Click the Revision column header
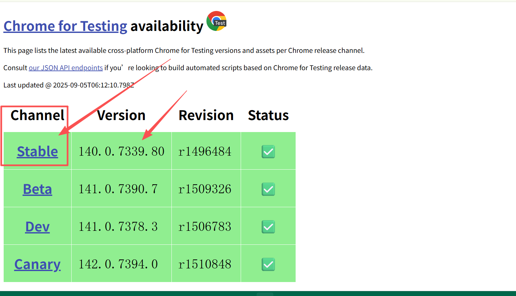This screenshot has width=516, height=296. tap(206, 115)
